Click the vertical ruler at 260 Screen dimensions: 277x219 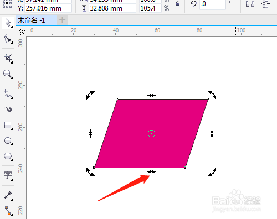click(x=20, y=127)
